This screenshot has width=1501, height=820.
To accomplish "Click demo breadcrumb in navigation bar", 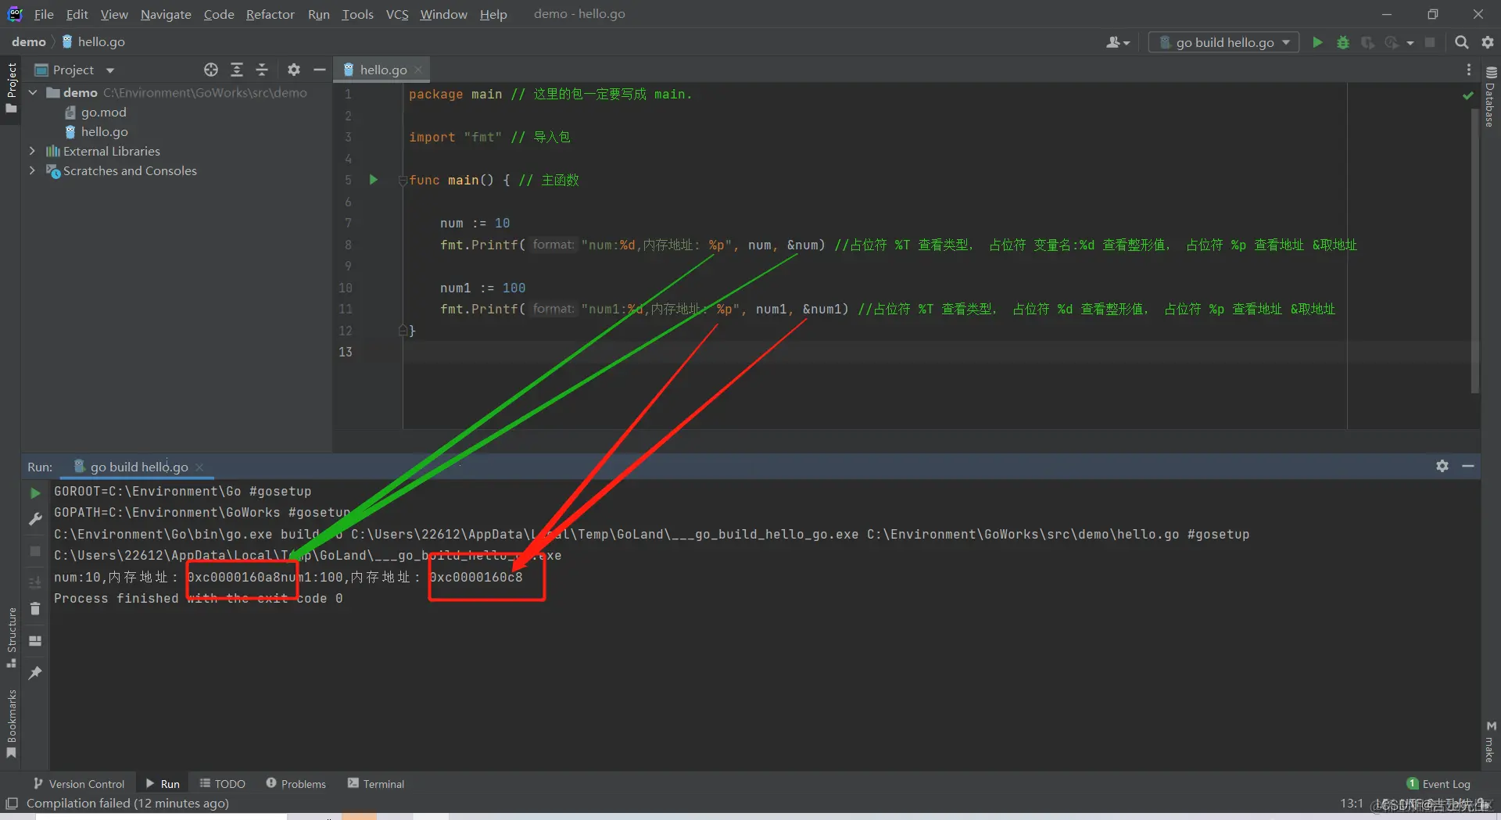I will tap(29, 42).
